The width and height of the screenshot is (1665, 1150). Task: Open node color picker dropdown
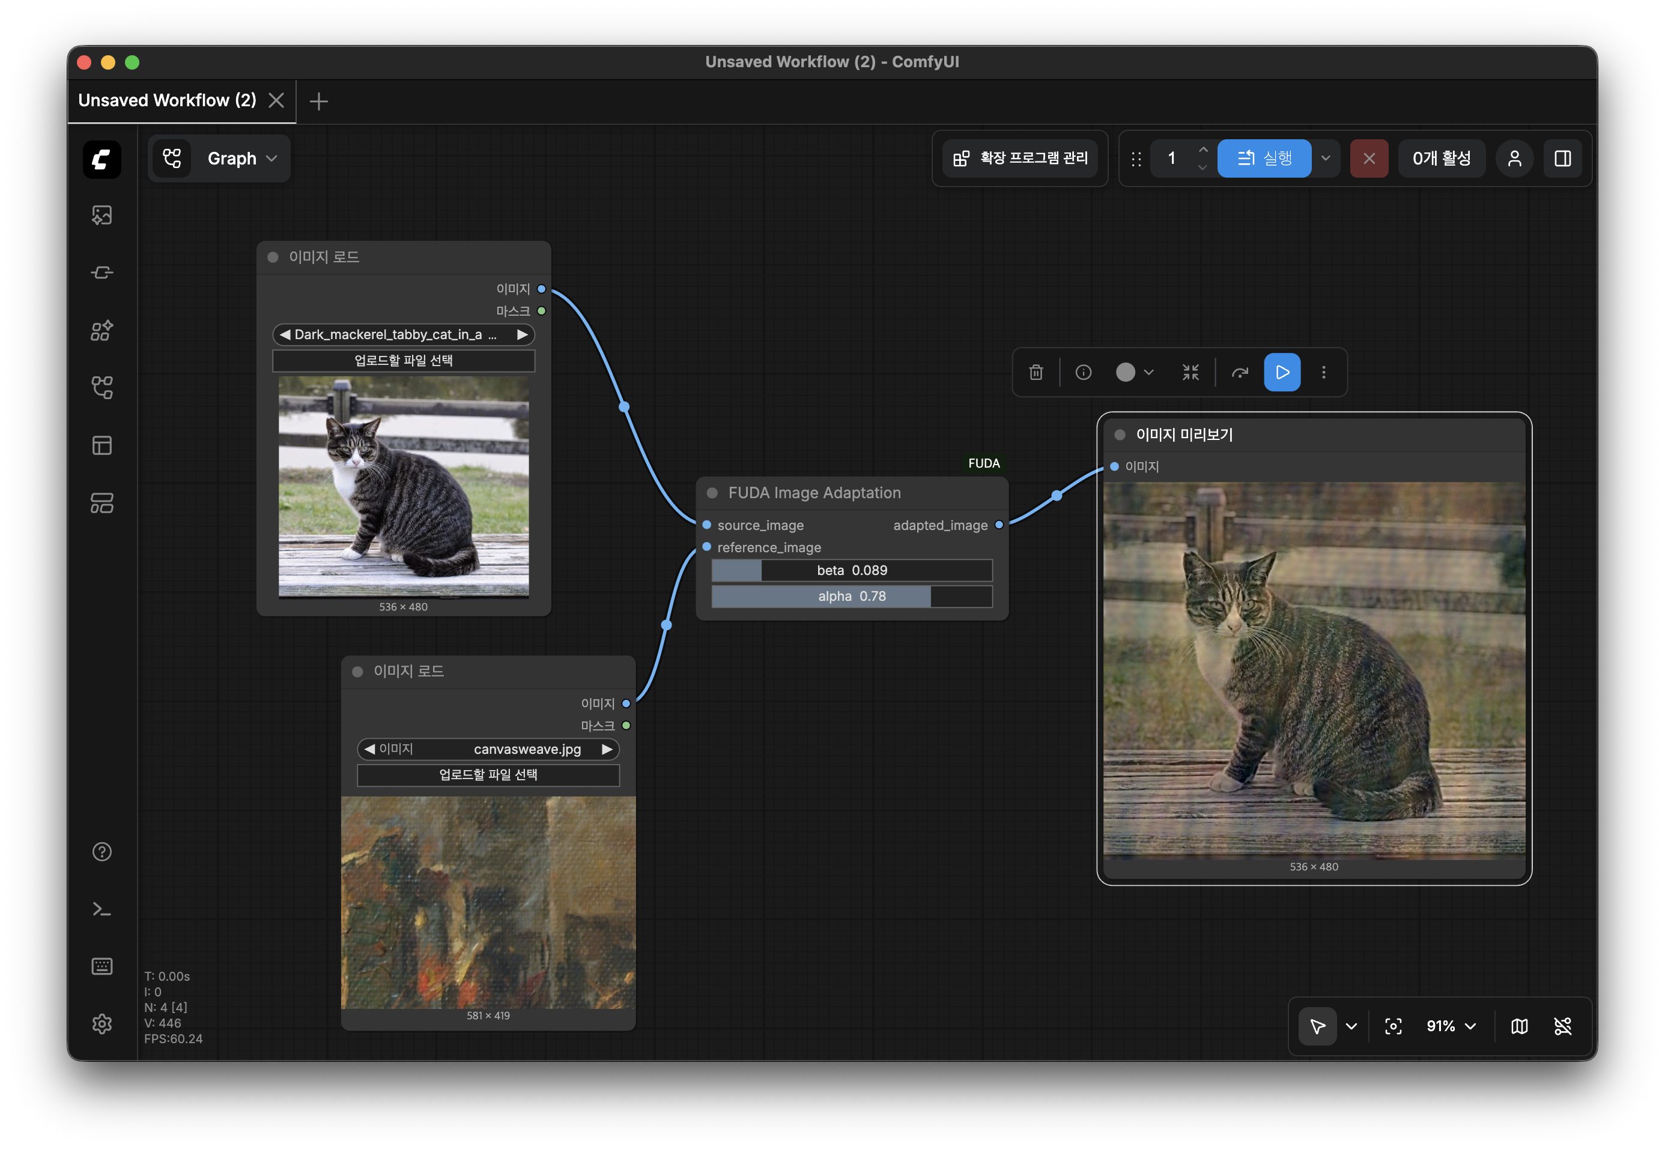(1135, 373)
